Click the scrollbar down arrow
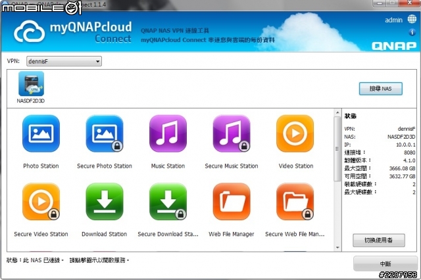This screenshot has height=280, width=421. [337, 248]
